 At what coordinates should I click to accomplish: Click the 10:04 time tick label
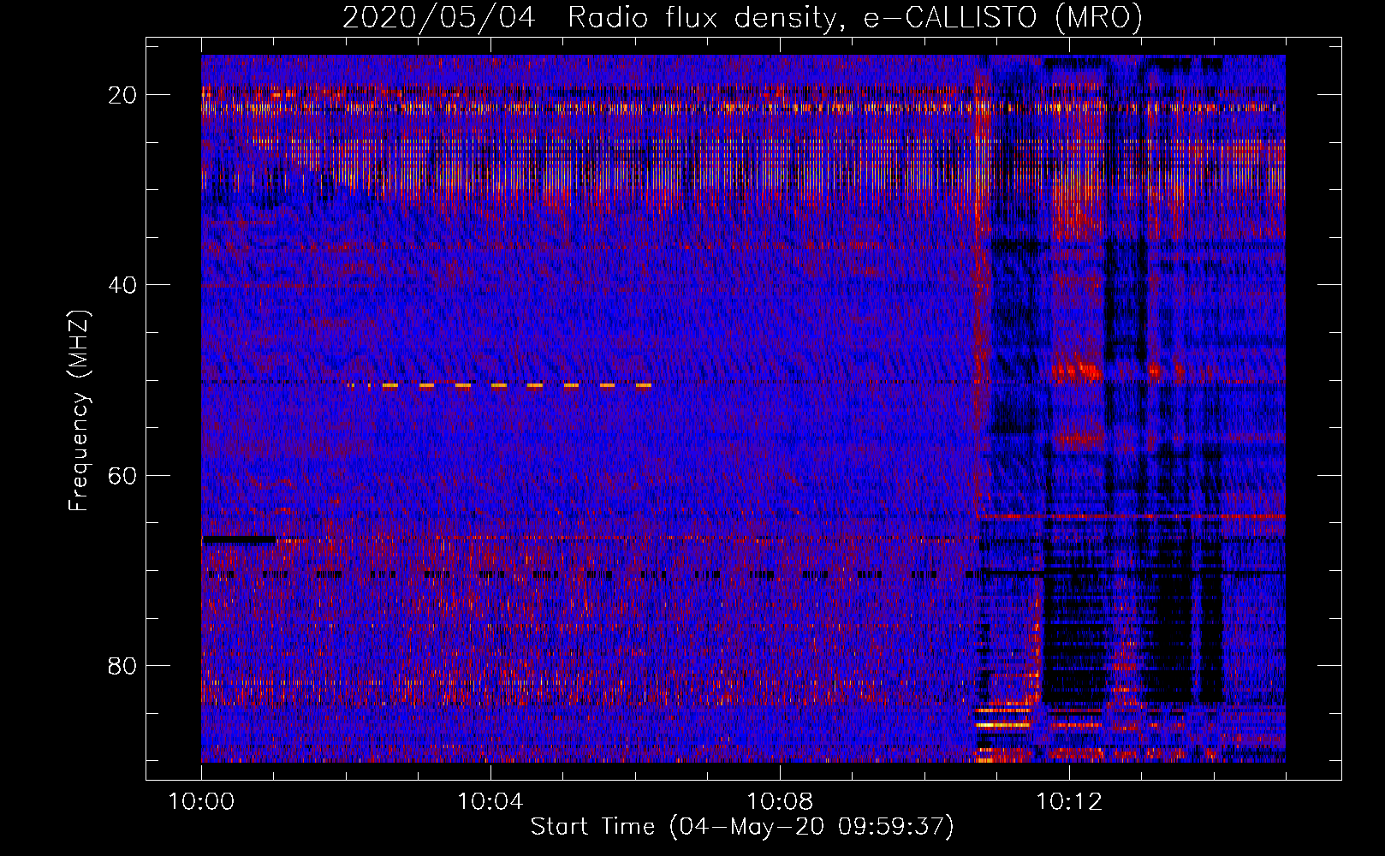(490, 802)
